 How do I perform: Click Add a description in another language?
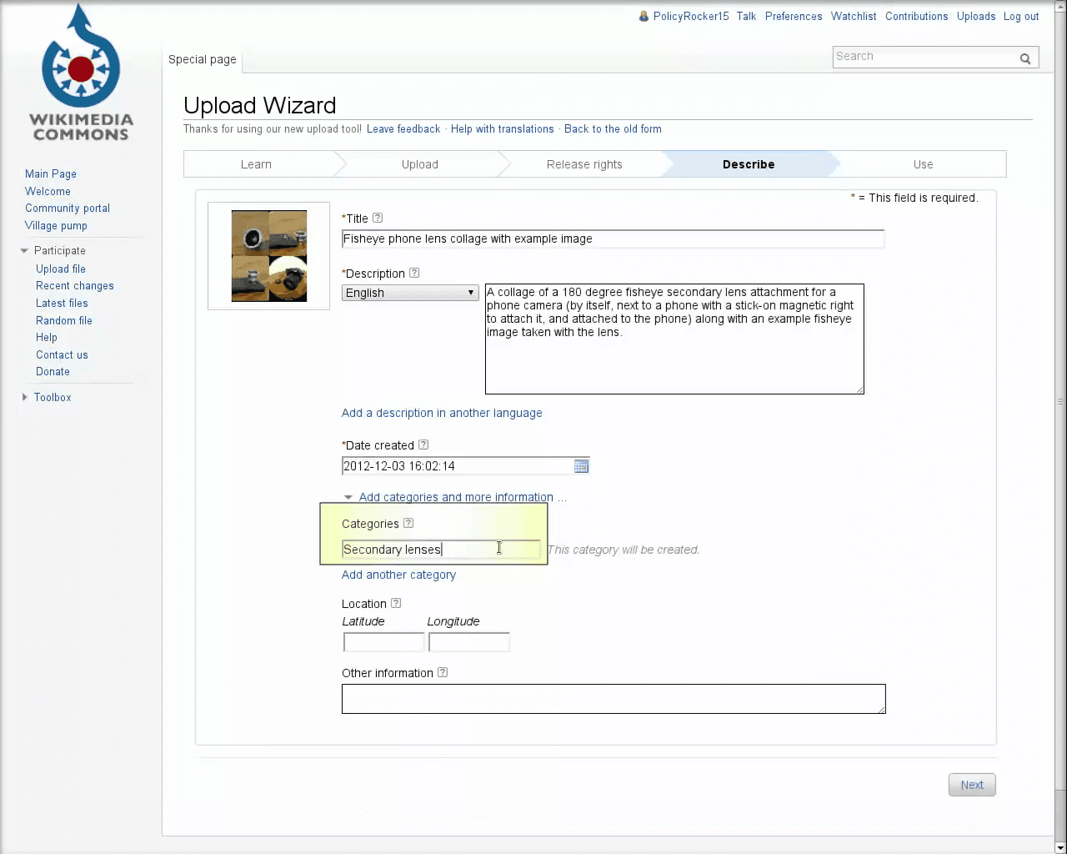pyautogui.click(x=442, y=413)
